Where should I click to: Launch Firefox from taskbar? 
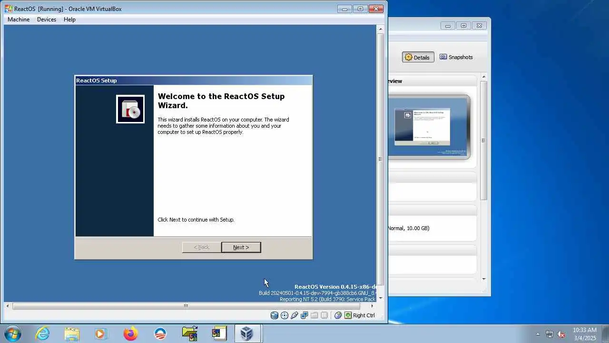point(130,333)
